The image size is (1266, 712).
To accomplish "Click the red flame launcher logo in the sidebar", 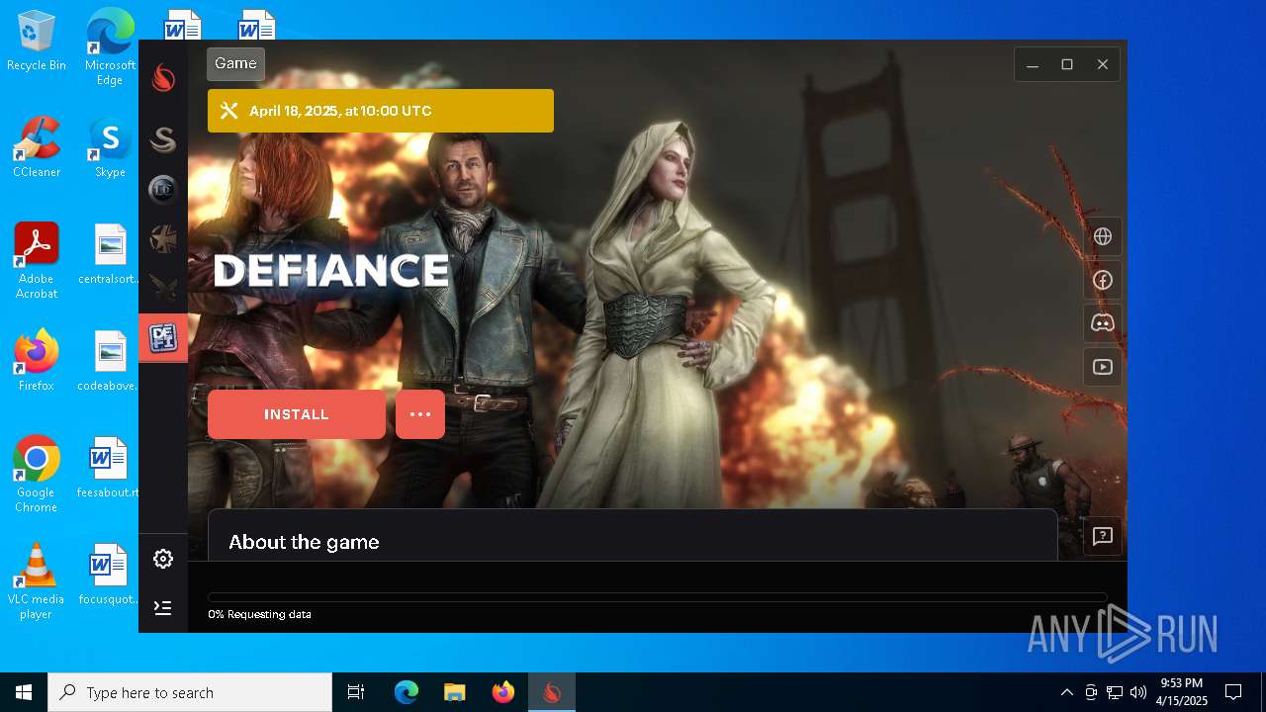I will click(163, 77).
